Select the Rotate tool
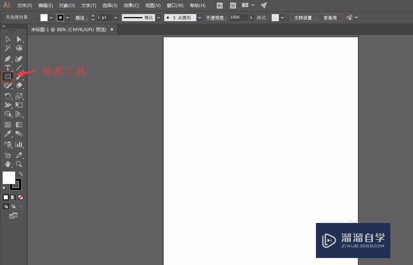 click(x=7, y=96)
